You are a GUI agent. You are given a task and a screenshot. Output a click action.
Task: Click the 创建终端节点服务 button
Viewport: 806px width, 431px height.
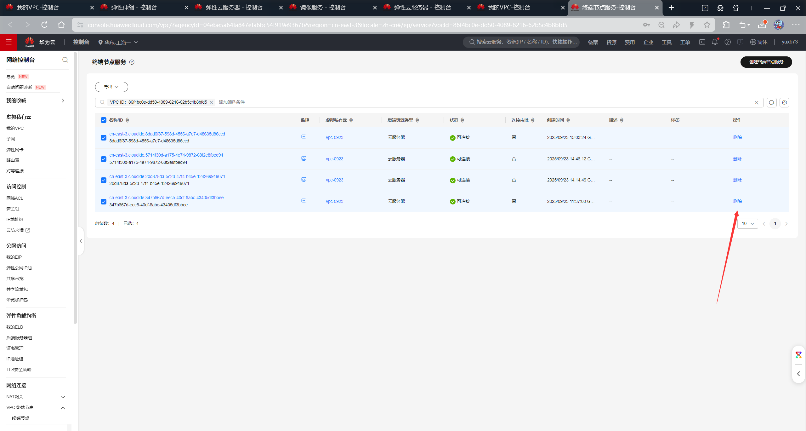(x=766, y=62)
